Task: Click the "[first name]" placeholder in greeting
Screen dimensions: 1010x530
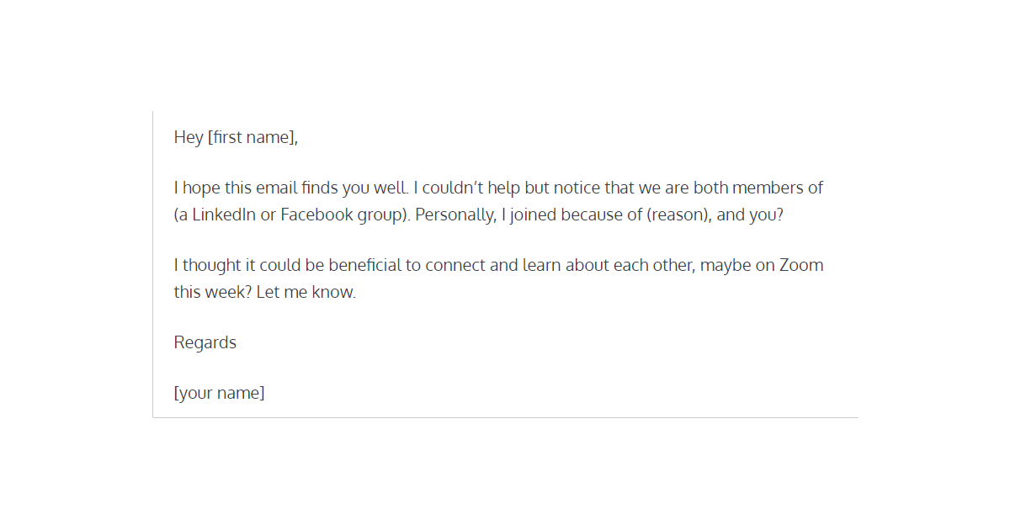Action: (x=252, y=137)
